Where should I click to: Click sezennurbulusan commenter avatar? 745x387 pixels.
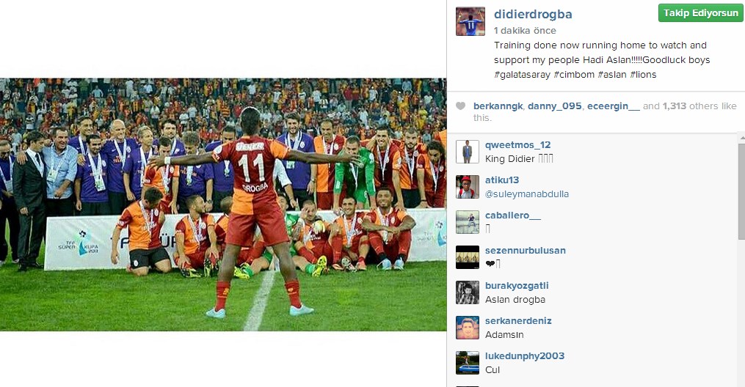click(468, 257)
